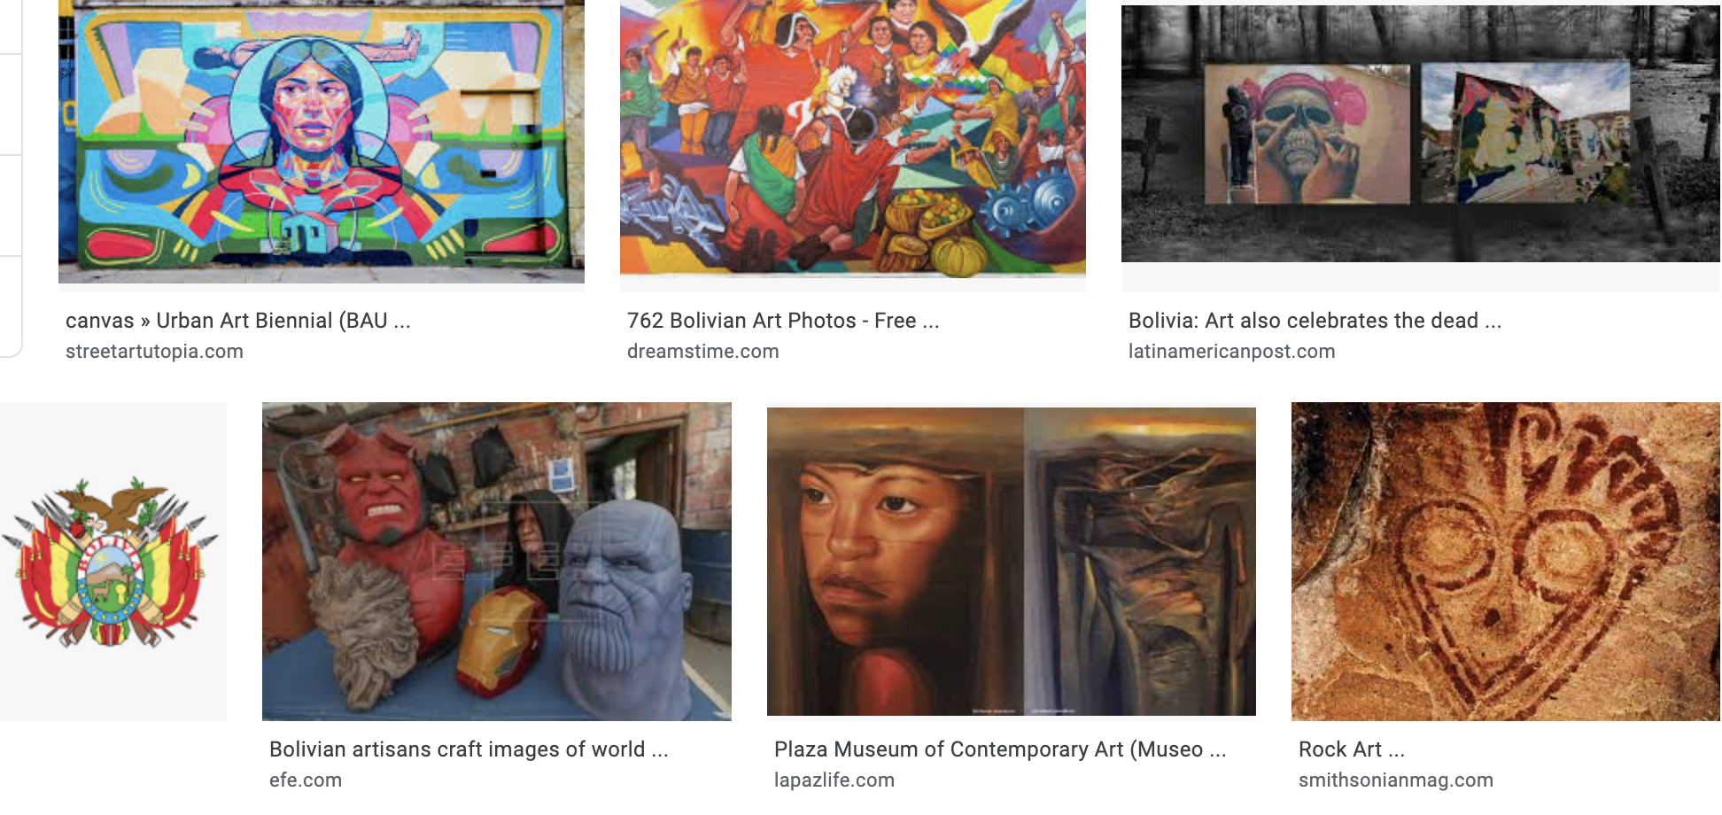The height and width of the screenshot is (815, 1722).
Task: Visit the dreamstime.com source link
Action: click(702, 352)
